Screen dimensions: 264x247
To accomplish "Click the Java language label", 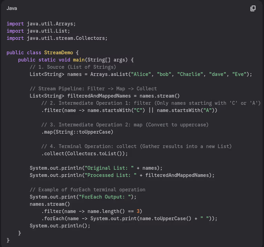I will (12, 8).
